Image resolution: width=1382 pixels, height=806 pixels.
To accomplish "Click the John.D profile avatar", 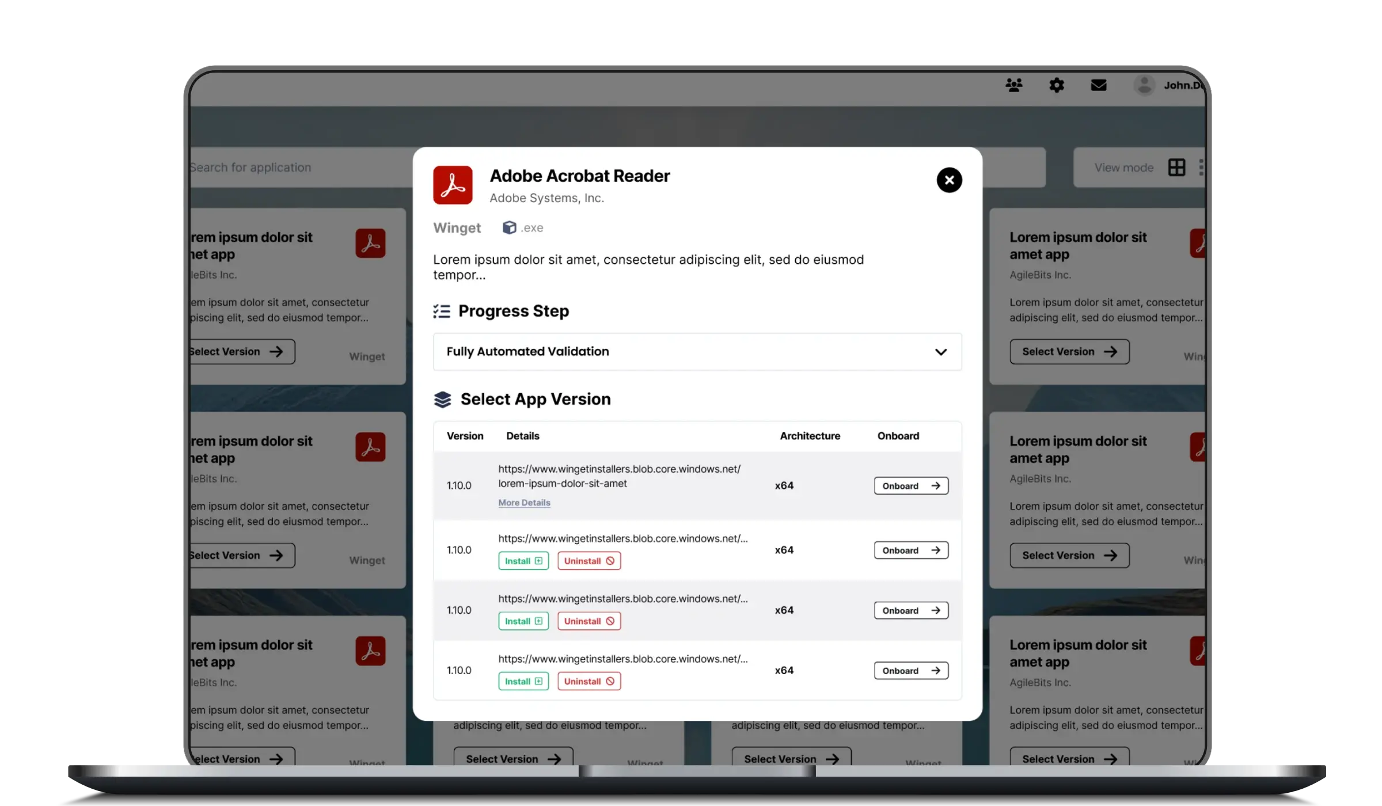I will (1144, 85).
